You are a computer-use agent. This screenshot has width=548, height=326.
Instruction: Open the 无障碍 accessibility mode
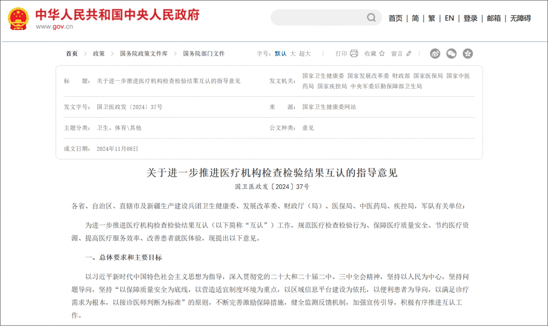click(x=521, y=18)
